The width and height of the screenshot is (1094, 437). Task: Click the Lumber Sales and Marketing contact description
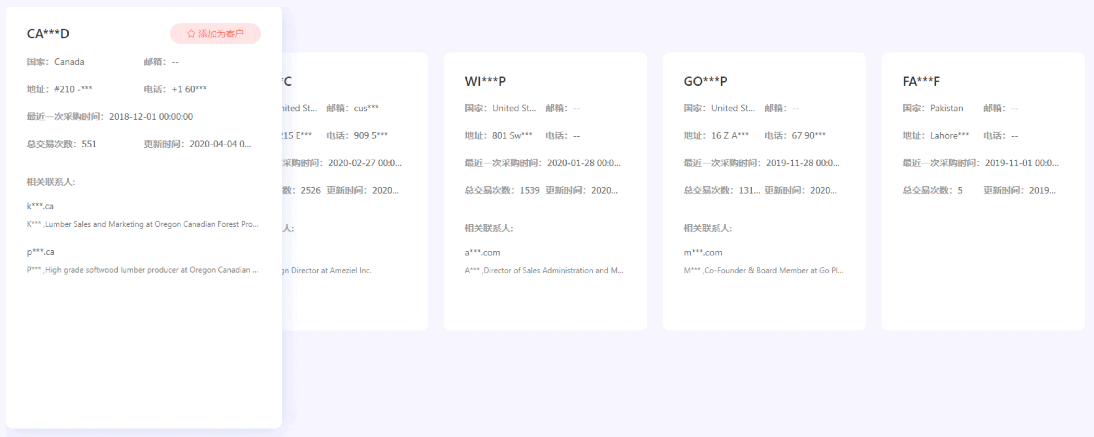tap(142, 224)
